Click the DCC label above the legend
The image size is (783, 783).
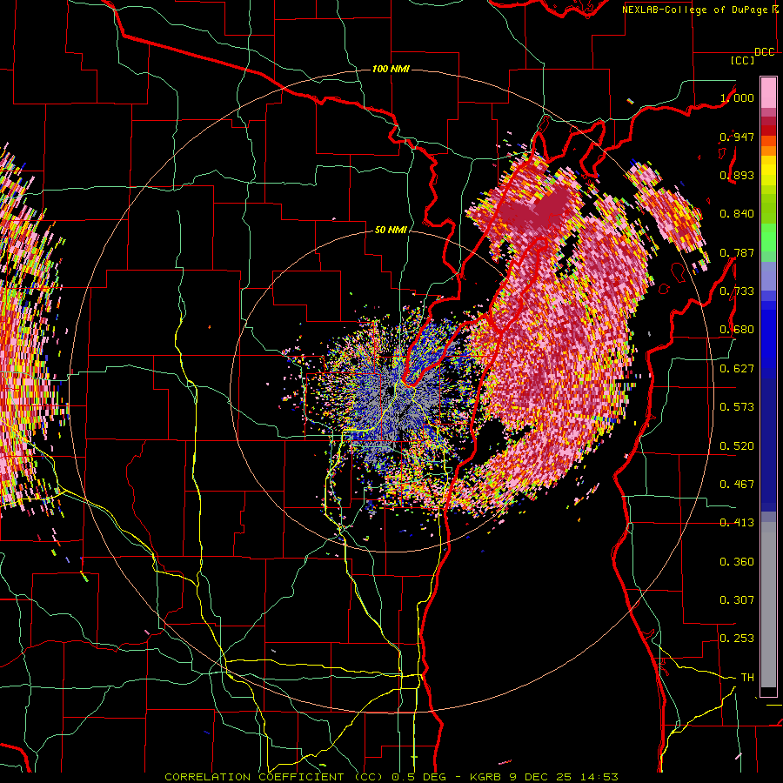point(765,52)
